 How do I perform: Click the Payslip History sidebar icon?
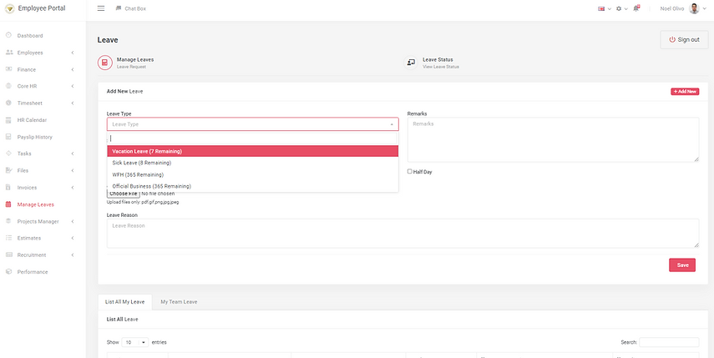click(x=8, y=137)
